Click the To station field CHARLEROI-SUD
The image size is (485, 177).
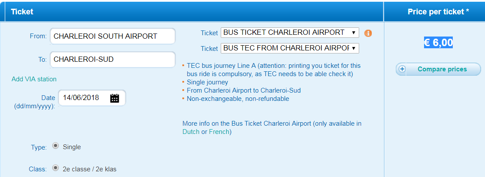click(113, 60)
